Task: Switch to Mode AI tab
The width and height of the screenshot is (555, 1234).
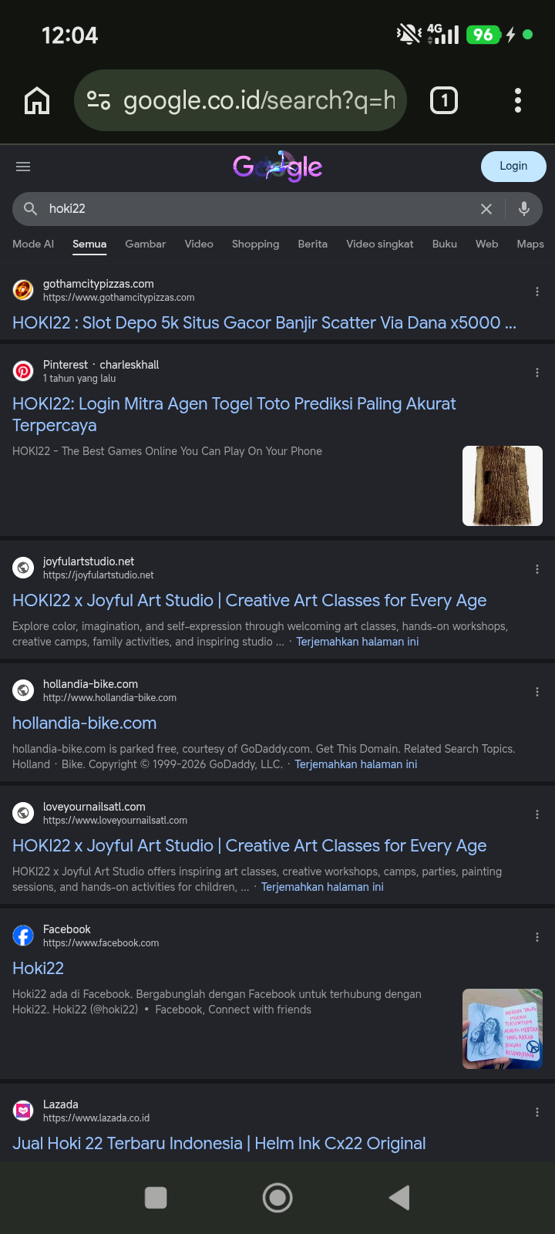Action: [33, 244]
